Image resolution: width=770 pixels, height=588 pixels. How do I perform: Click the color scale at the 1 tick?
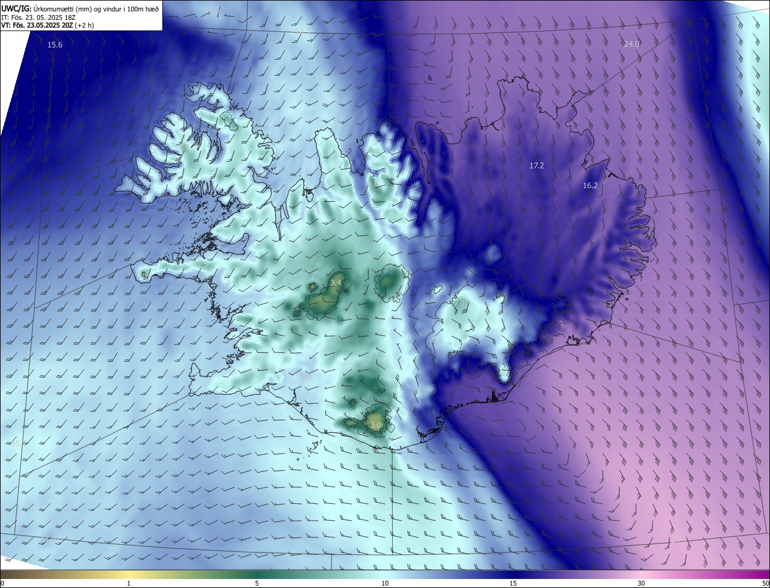coord(129,583)
